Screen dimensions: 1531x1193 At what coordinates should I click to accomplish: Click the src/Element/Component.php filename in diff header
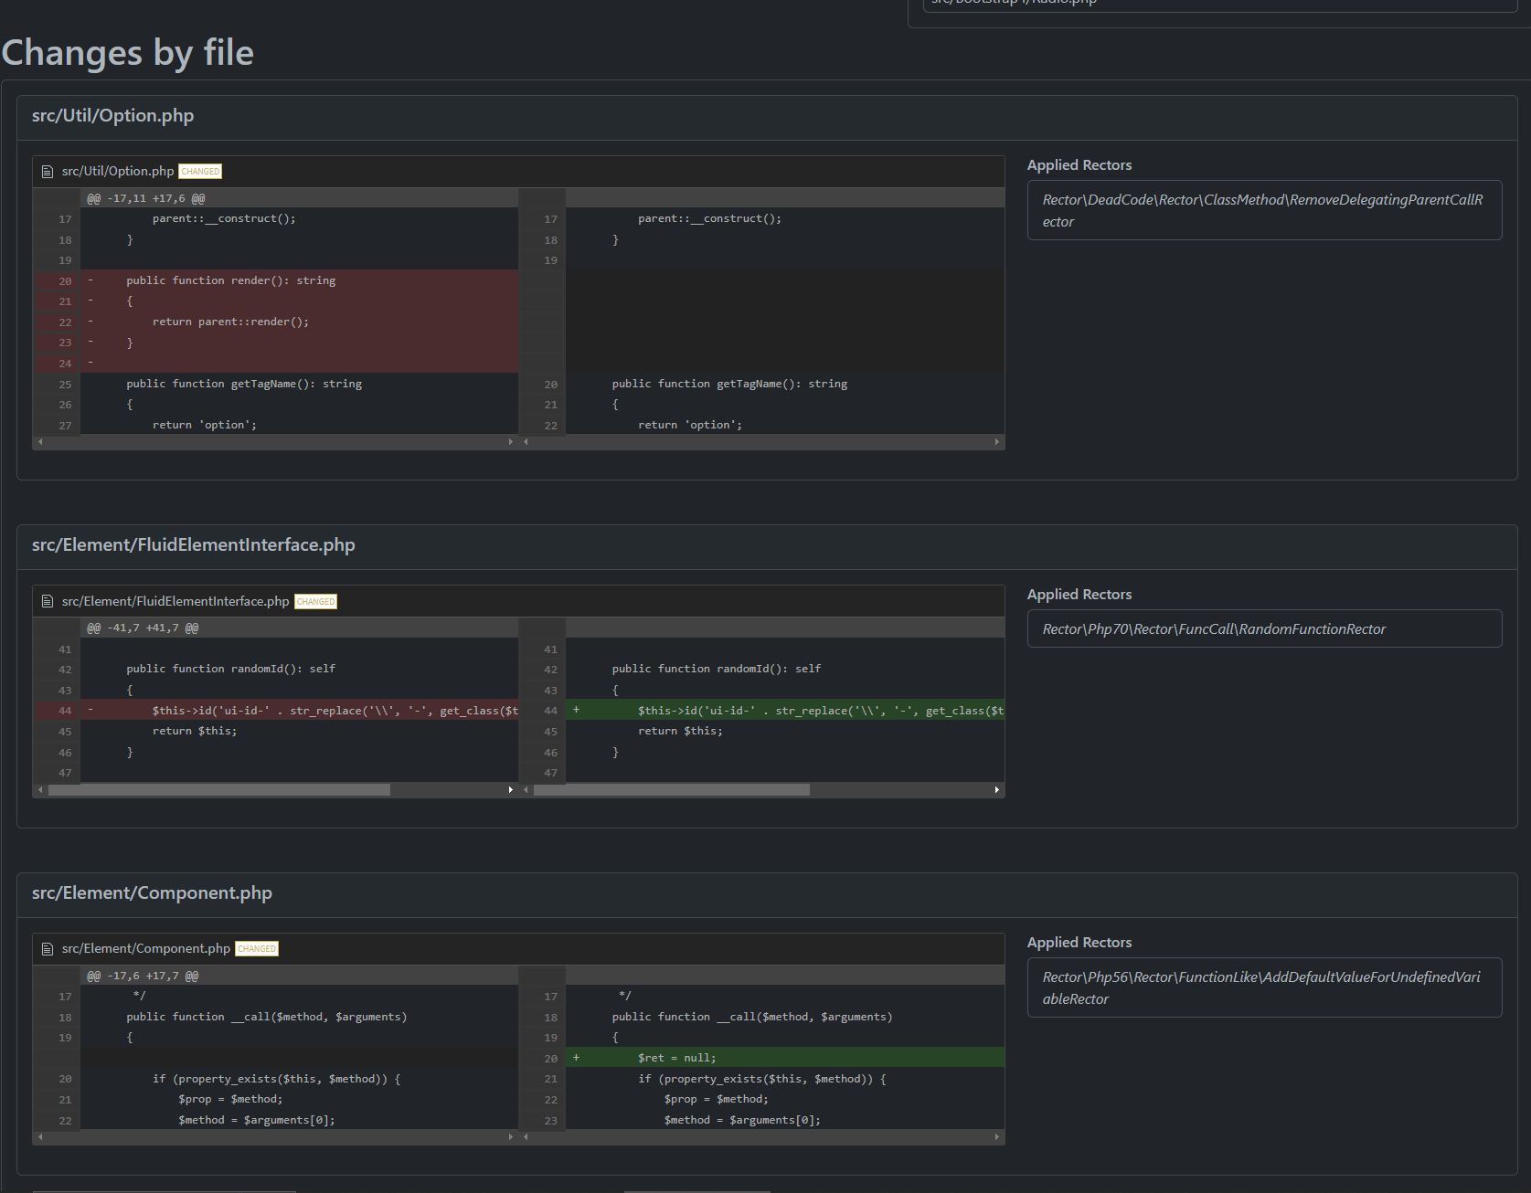146,949
